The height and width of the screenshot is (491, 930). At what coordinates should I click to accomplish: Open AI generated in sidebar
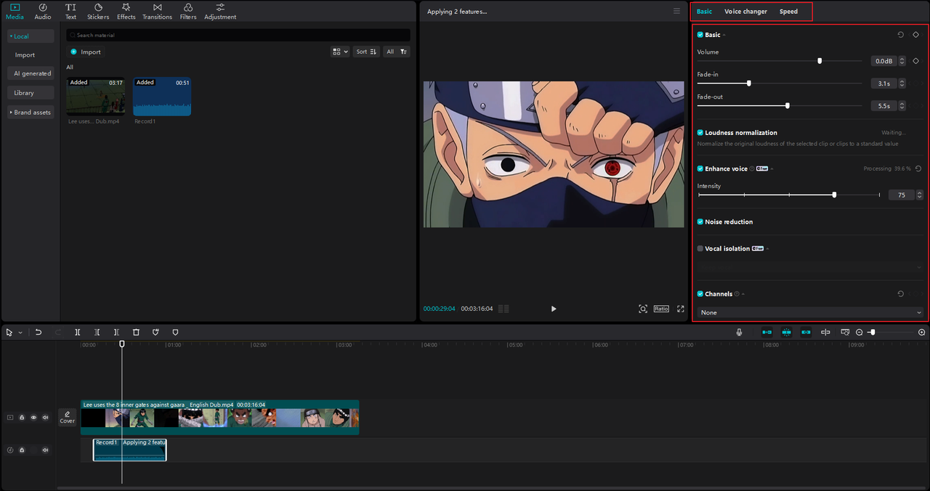[x=31, y=73]
